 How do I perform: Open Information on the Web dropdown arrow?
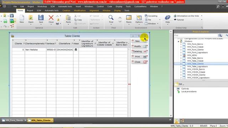pyautogui.click(x=202, y=16)
